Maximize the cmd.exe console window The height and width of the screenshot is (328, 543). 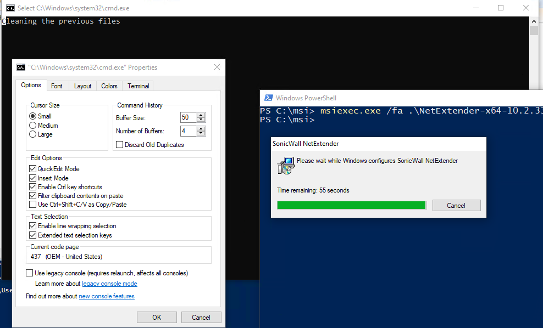(x=501, y=8)
